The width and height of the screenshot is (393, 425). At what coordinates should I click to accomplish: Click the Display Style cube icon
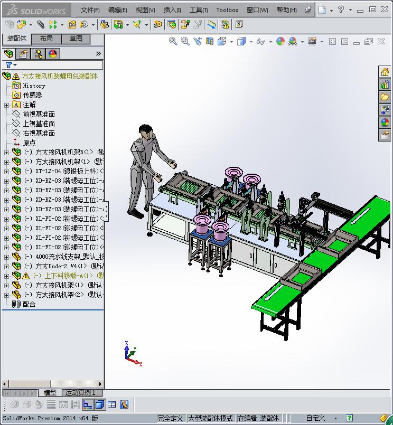(x=241, y=41)
